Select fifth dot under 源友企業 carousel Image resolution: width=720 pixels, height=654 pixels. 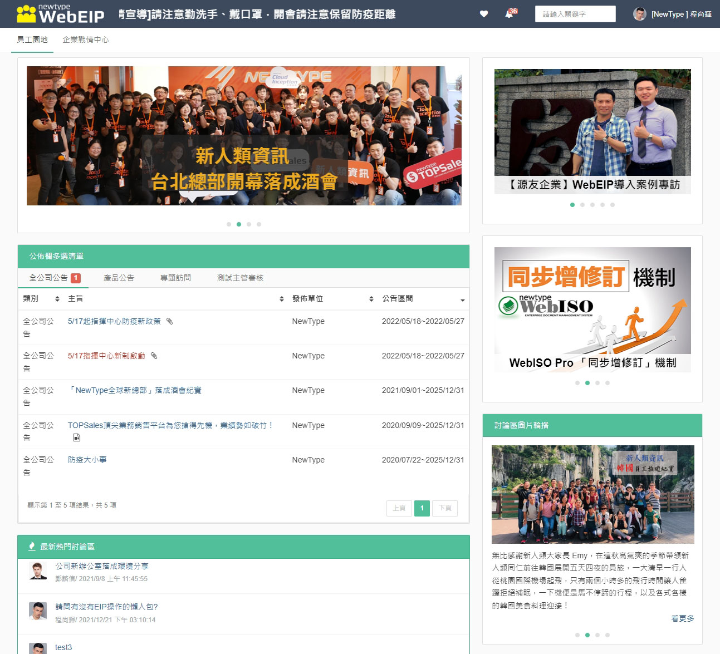click(613, 205)
